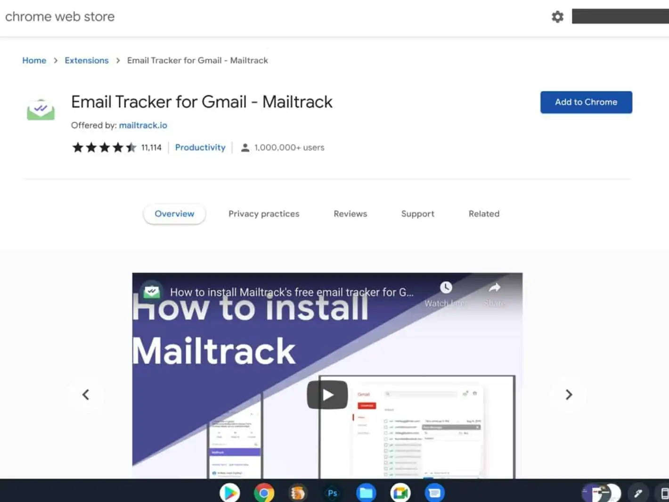Click the chrome web store logo
This screenshot has width=669, height=502.
pos(60,17)
